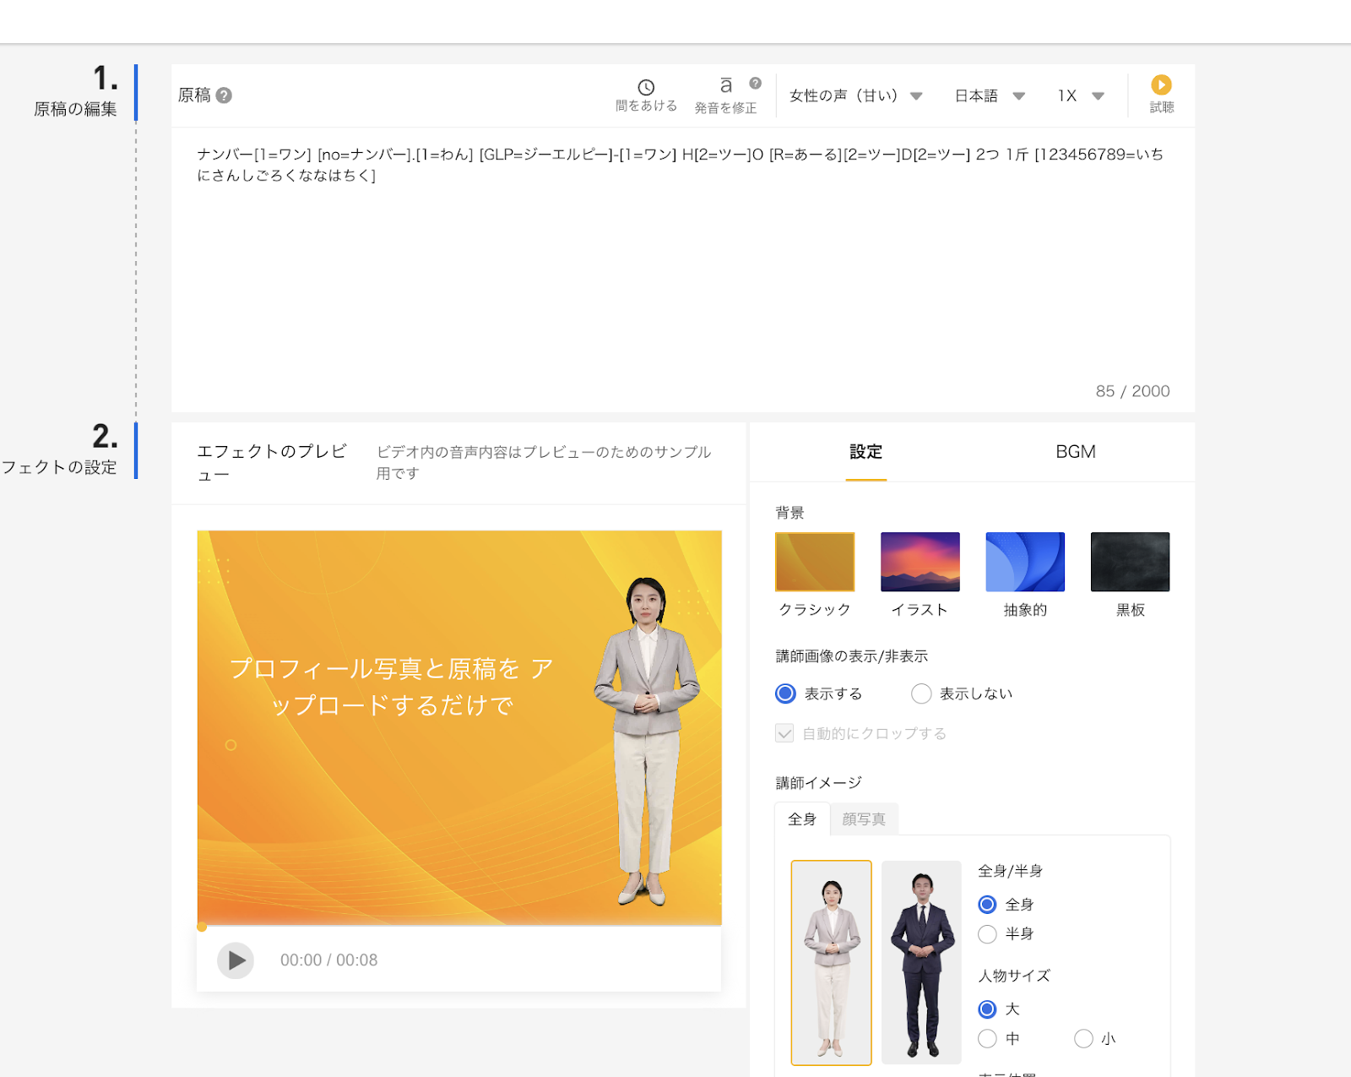Click the 背景 section label

[789, 513]
